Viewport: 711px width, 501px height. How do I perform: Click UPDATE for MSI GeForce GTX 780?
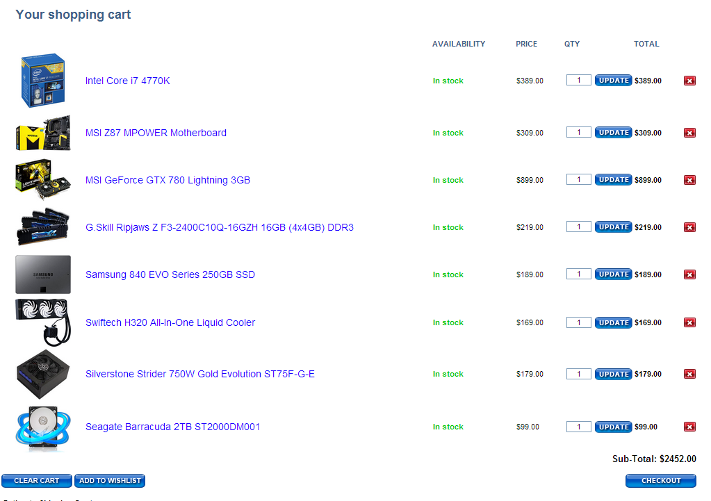click(x=614, y=179)
